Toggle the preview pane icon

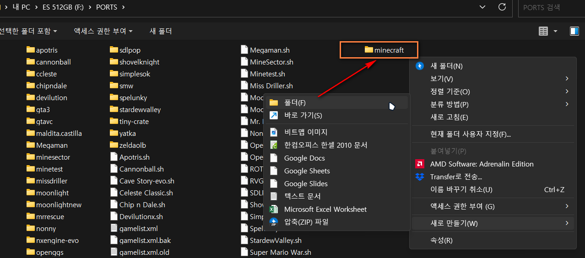point(574,31)
